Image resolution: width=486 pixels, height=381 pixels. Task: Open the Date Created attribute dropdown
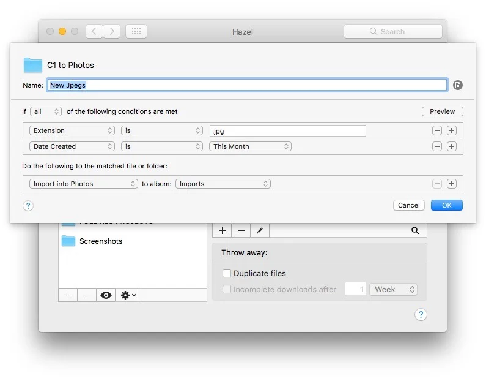tap(72, 146)
